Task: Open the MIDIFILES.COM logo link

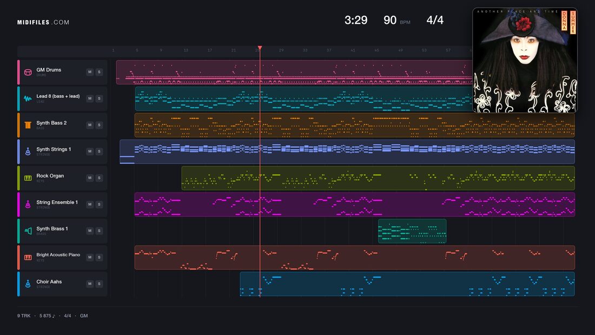Action: (x=43, y=22)
